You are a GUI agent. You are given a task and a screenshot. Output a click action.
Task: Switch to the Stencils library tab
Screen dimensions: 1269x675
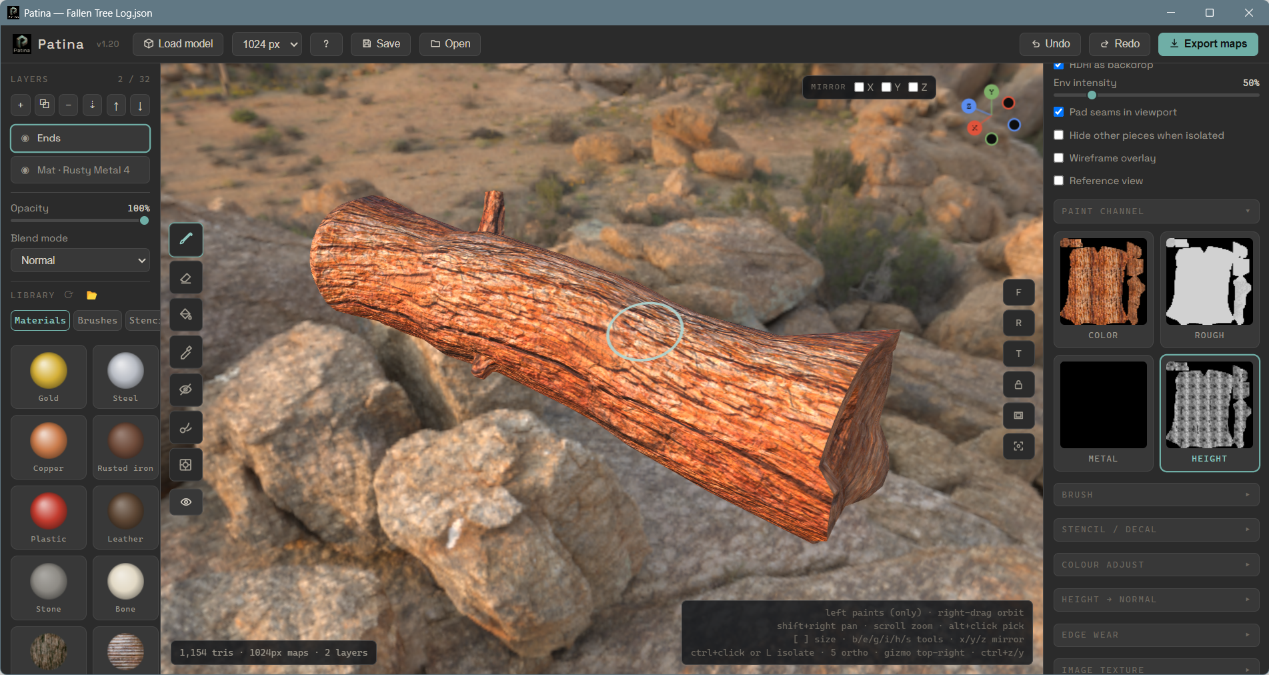(x=143, y=321)
